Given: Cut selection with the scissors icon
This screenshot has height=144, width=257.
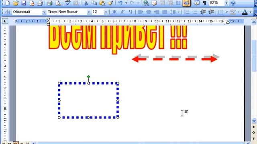Looking at the screenshot, I should [86, 3].
